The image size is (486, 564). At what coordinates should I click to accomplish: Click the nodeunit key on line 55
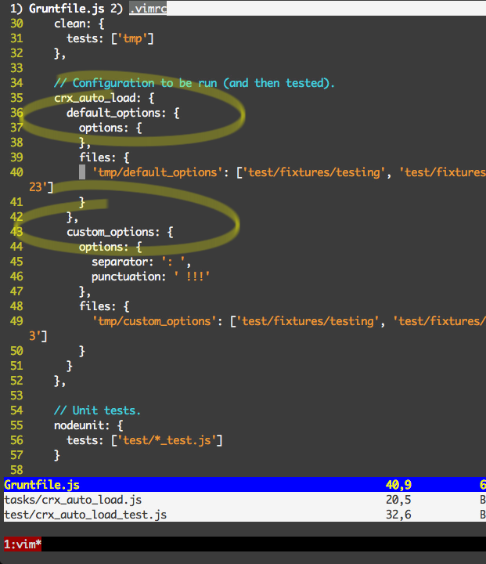[79, 425]
